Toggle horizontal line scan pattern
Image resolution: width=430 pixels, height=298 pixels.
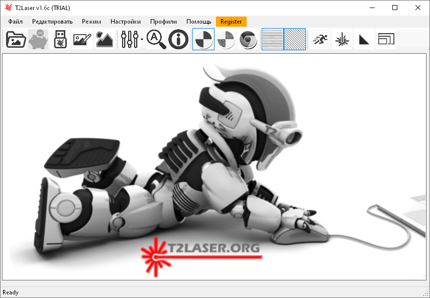pyautogui.click(x=273, y=39)
